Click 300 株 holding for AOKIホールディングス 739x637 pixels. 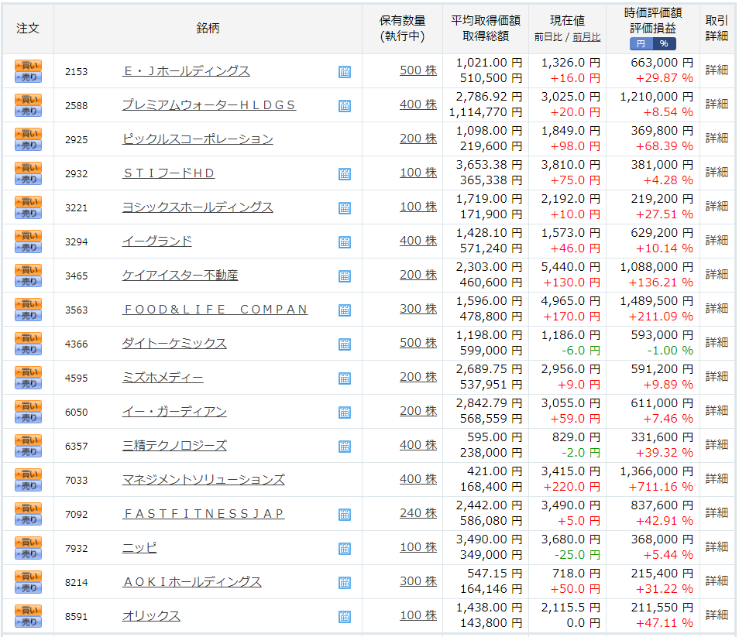[x=418, y=581]
